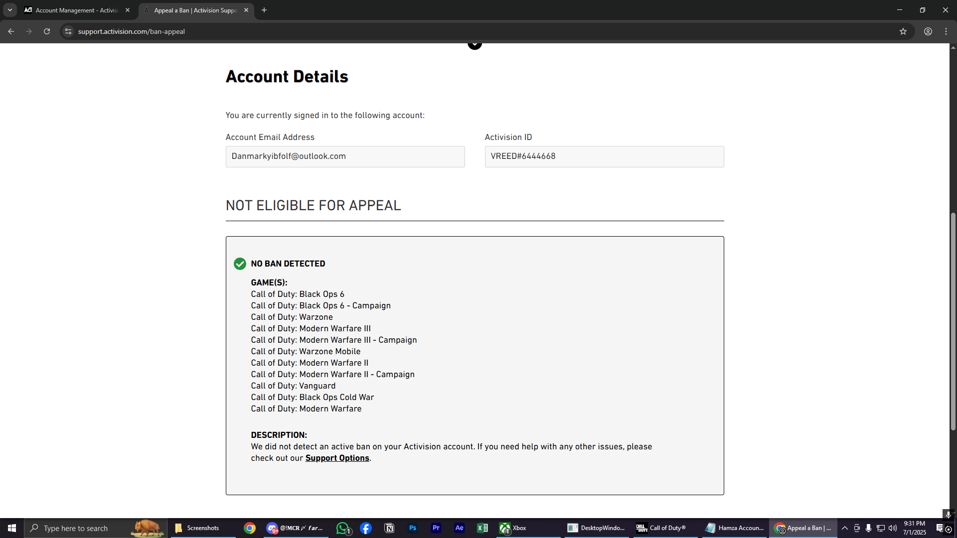Bookmark this page with star icon
The width and height of the screenshot is (957, 538).
point(903,31)
